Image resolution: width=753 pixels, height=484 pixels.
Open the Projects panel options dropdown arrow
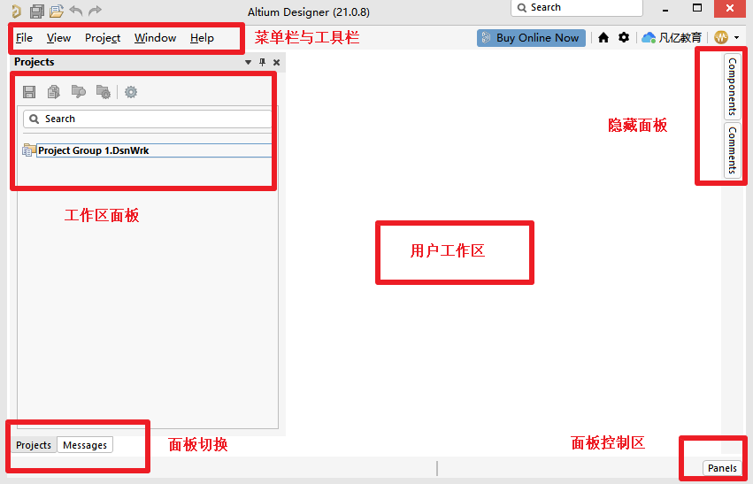tap(249, 63)
